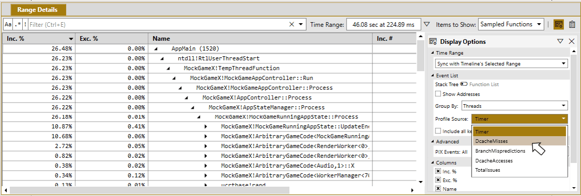Sort by the Name column header
The image size is (581, 196).
point(260,39)
